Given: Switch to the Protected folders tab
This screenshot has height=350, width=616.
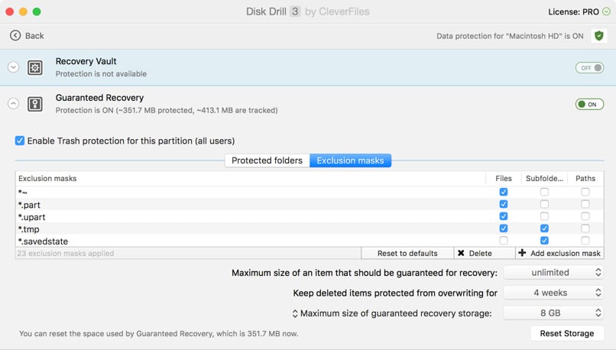Looking at the screenshot, I should click(267, 160).
